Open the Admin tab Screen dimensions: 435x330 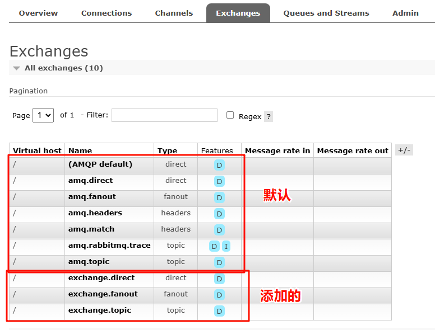point(405,13)
